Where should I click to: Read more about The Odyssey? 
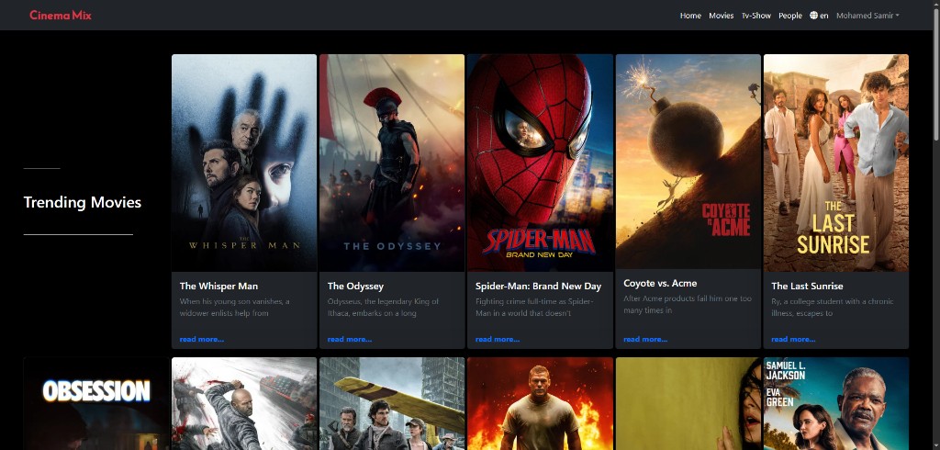350,339
